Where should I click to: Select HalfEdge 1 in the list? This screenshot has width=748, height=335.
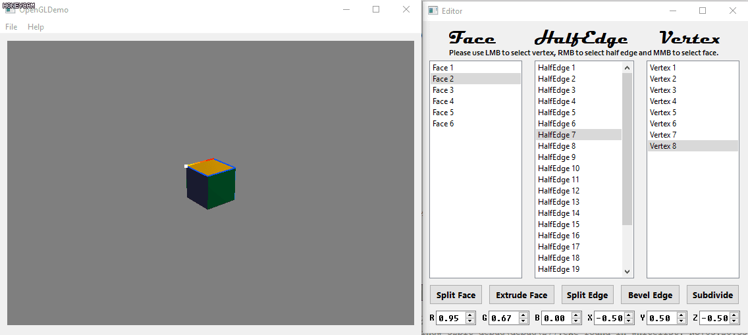click(579, 68)
